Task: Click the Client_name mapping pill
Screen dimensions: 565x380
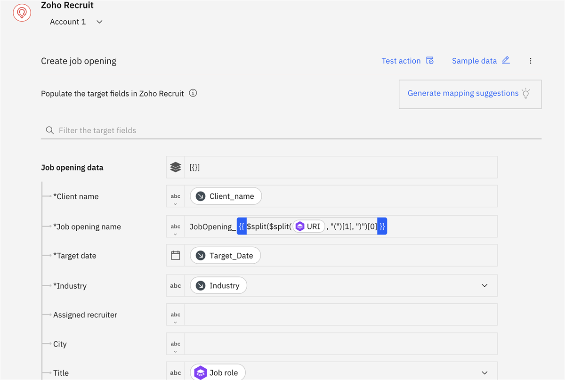Action: pyautogui.click(x=226, y=196)
